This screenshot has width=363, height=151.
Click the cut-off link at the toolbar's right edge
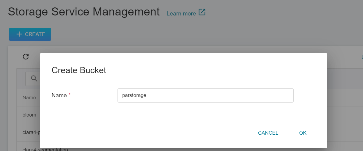pos(362,57)
